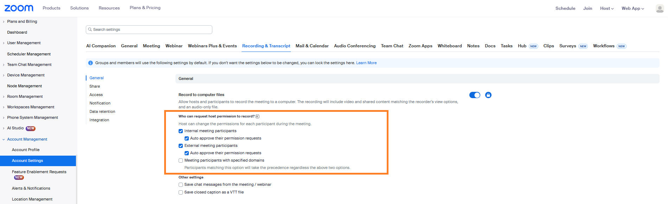
Task: Jump to the Notification section
Action: 100,103
